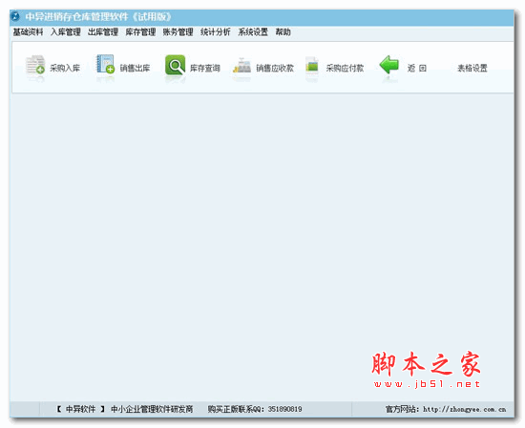Screen dimensions: 525x428
Task: Click the 销售应收款 cash register icon
Action: click(242, 66)
